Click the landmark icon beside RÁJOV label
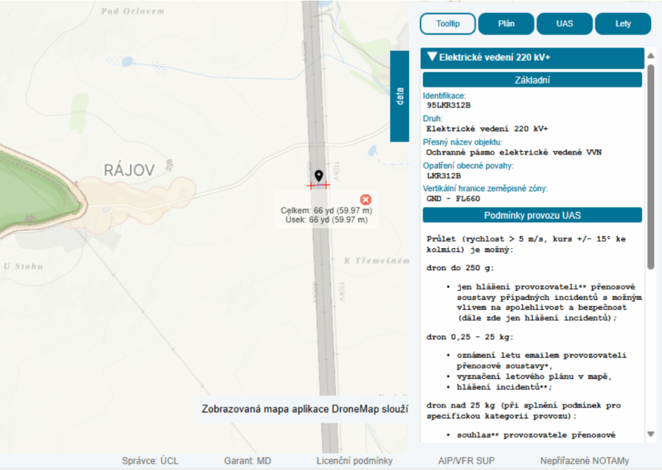 [x=168, y=166]
